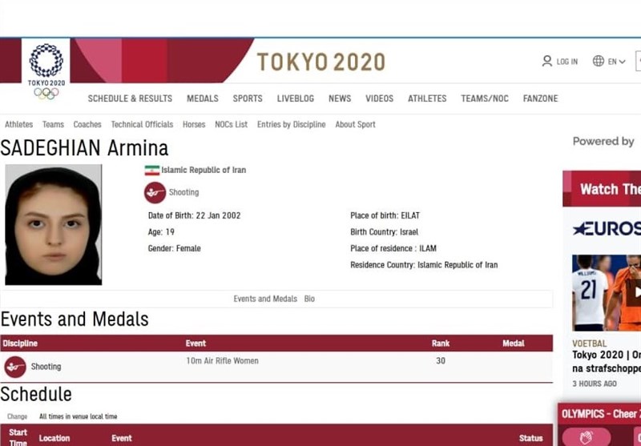Screen dimensions: 641x446
Task: Click the Rank column header
Action: click(440, 343)
